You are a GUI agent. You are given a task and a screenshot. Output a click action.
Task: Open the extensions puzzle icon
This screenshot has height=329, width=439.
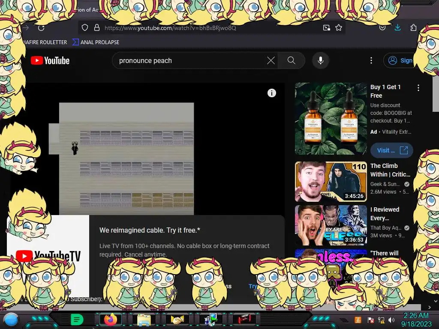(413, 27)
